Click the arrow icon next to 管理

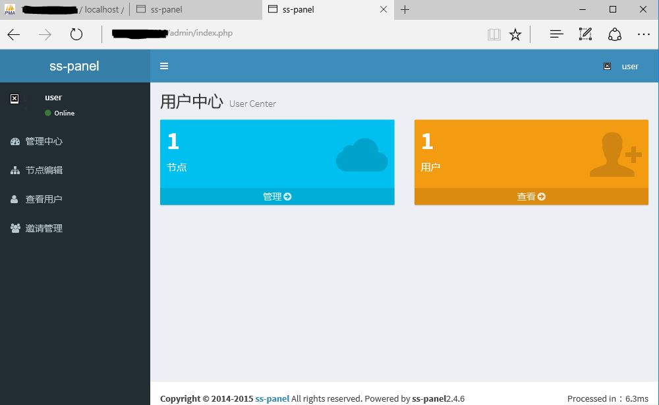tap(287, 197)
